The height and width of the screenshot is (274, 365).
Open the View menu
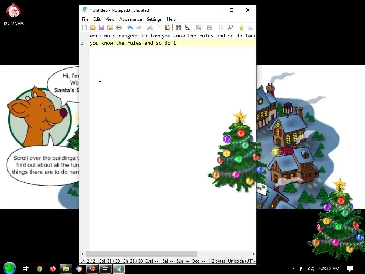point(110,19)
